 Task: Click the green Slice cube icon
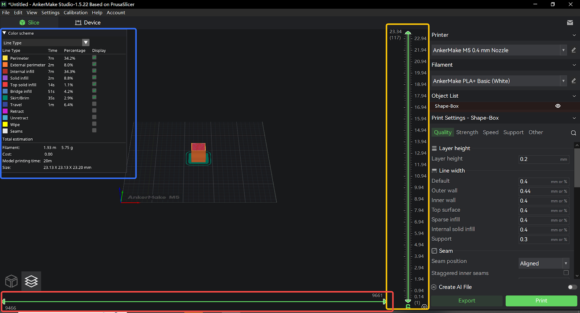(22, 22)
